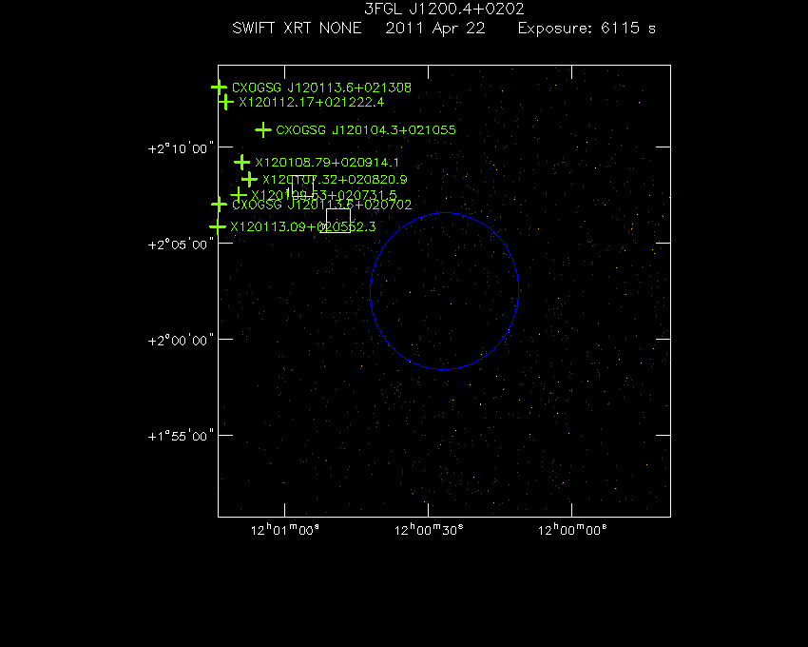
Task: Click the Exposure: 6115 s text
Action: tap(587, 29)
